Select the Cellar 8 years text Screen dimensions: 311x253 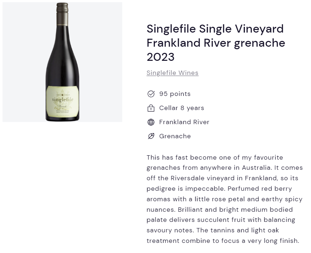point(182,108)
